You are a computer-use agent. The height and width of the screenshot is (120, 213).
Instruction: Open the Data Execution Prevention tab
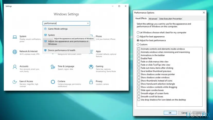171,19
